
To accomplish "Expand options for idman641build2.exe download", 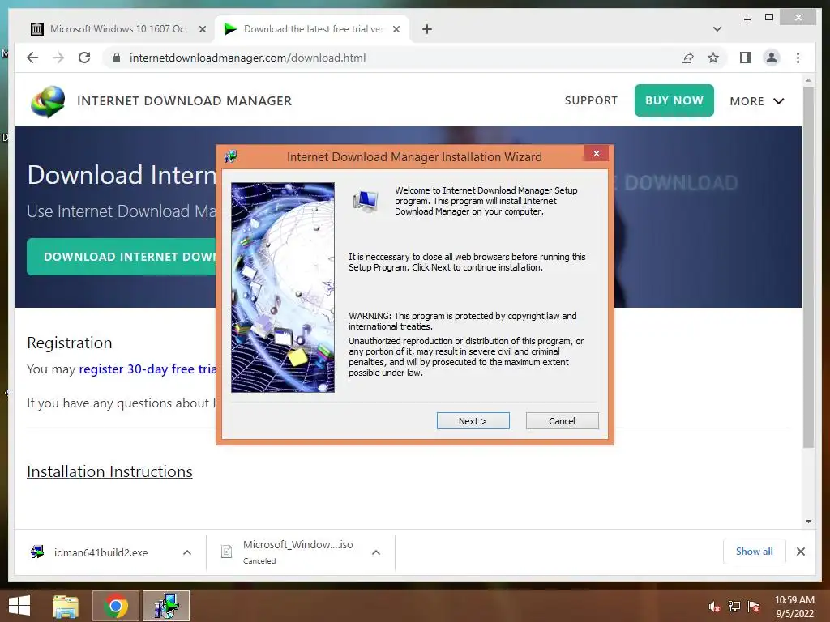I will point(187,552).
